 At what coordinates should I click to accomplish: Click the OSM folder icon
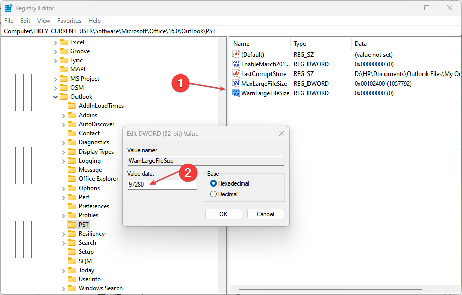64,88
